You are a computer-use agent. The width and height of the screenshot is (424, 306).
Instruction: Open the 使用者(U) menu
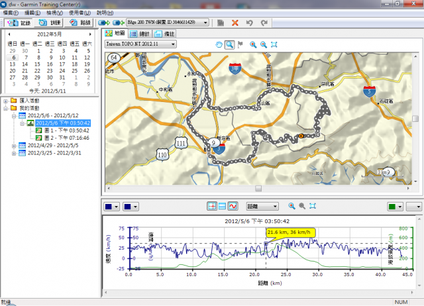coord(79,13)
